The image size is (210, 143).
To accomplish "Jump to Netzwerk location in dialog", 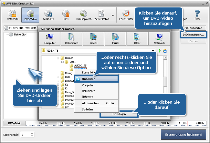I will click(x=159, y=39).
